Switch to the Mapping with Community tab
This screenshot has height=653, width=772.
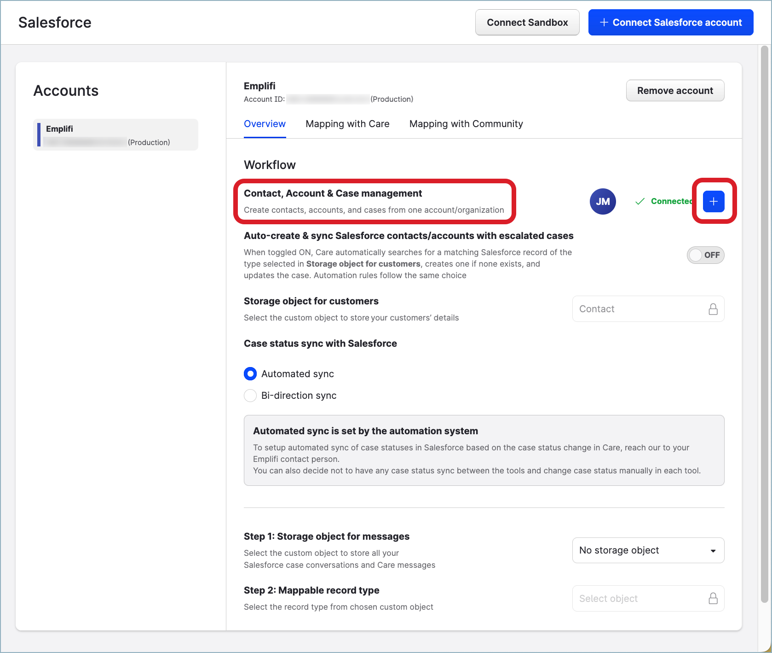[x=466, y=124]
